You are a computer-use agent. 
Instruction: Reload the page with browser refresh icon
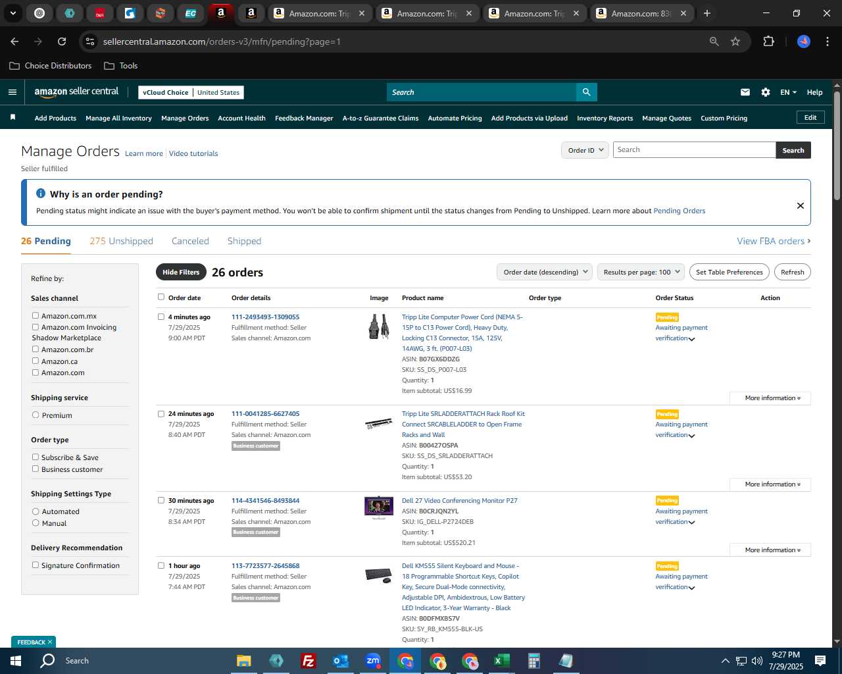click(x=62, y=41)
